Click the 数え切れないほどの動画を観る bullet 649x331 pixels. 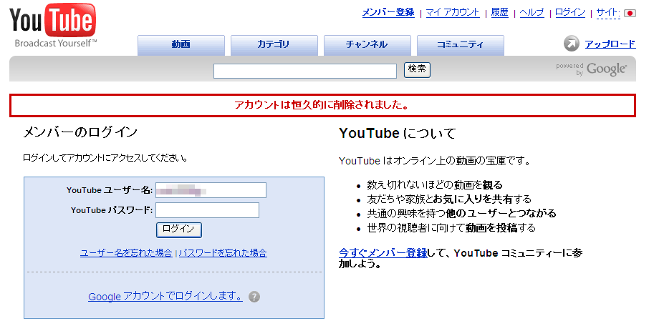click(x=435, y=184)
